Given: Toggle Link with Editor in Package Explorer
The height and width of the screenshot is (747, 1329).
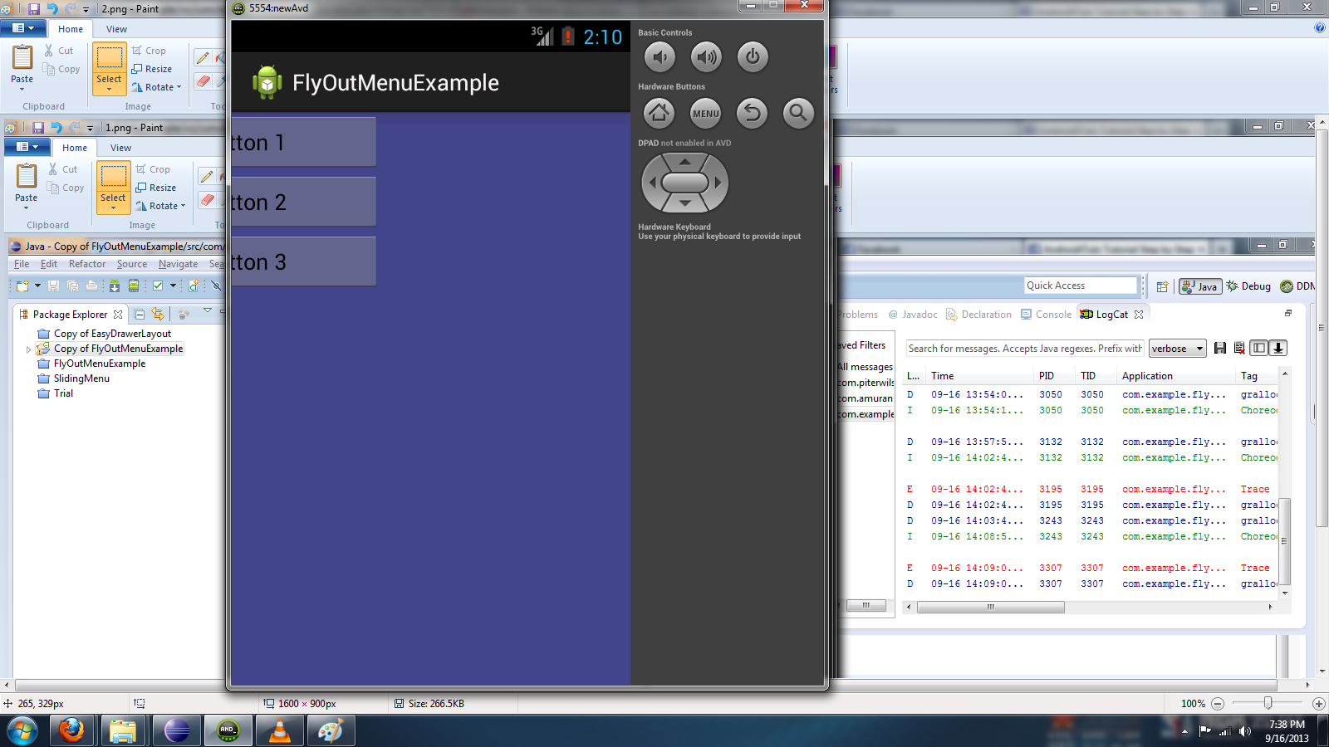Looking at the screenshot, I should point(158,315).
